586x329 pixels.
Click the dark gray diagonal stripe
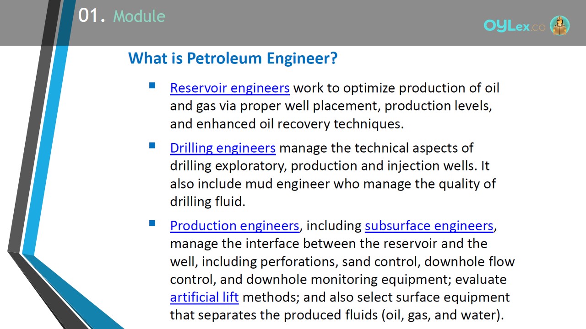point(31,137)
